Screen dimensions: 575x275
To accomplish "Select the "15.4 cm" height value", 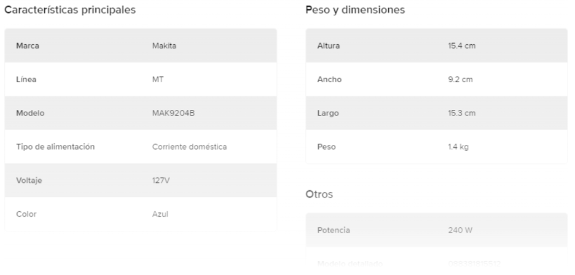I will click(x=461, y=46).
